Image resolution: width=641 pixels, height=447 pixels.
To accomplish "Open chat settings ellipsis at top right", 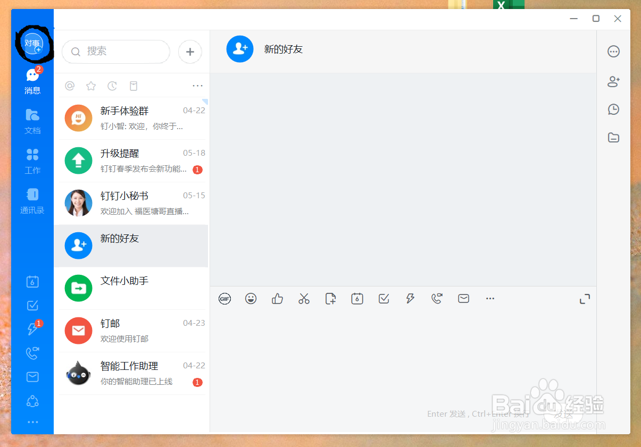I will [x=614, y=52].
